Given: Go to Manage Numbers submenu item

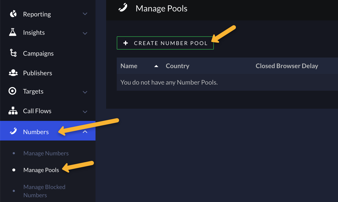Looking at the screenshot, I should (46, 153).
